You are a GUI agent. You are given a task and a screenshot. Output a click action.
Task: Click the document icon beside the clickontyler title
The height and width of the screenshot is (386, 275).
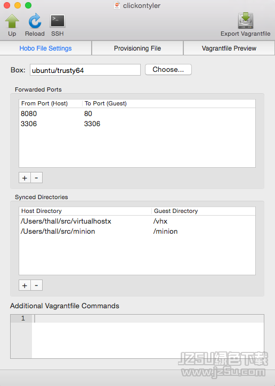click(x=117, y=5)
